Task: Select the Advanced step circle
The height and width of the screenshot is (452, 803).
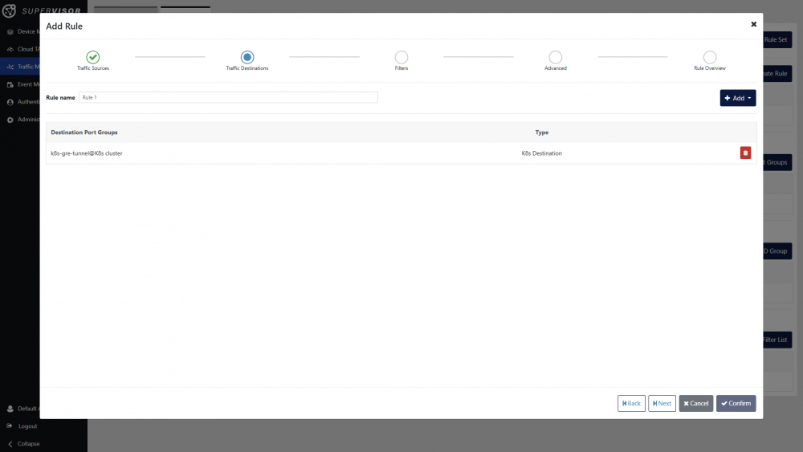Action: pyautogui.click(x=556, y=57)
